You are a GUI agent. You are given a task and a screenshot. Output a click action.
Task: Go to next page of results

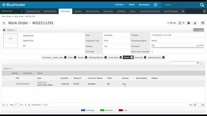pyautogui.click(x=26, y=105)
